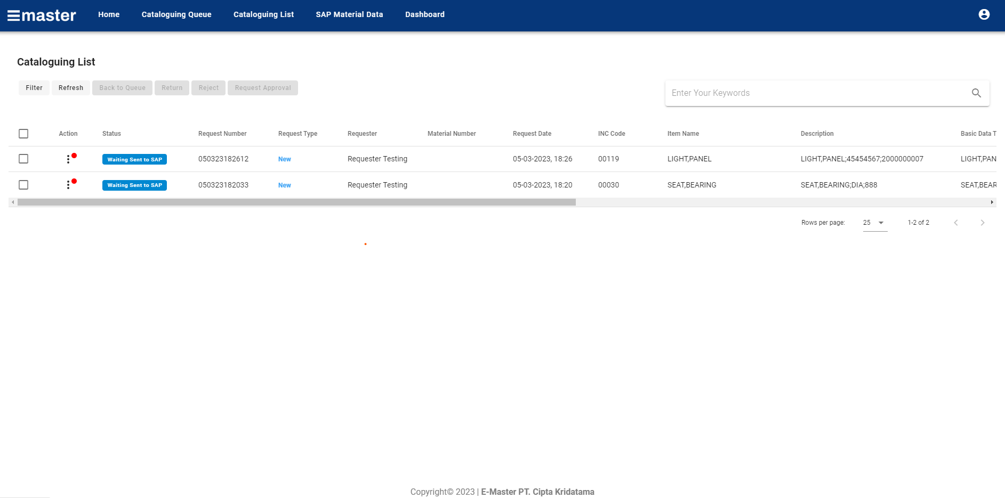Open the hamburger menu beside master logo
This screenshot has width=1005, height=498.
click(x=13, y=15)
